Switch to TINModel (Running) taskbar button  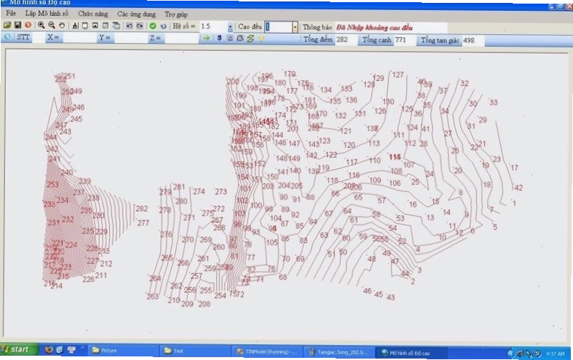(x=267, y=351)
